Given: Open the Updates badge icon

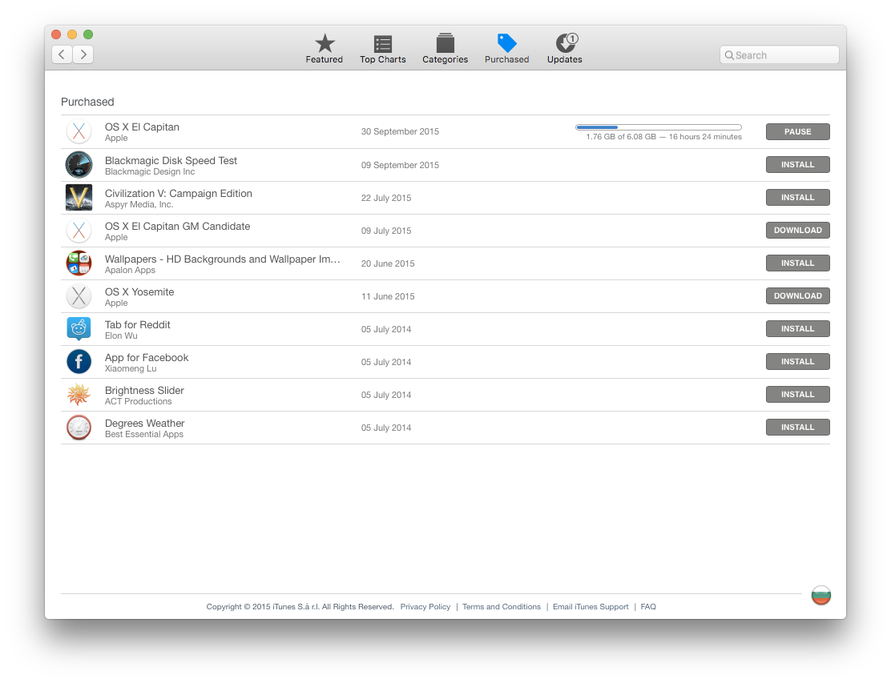Looking at the screenshot, I should pos(566,42).
